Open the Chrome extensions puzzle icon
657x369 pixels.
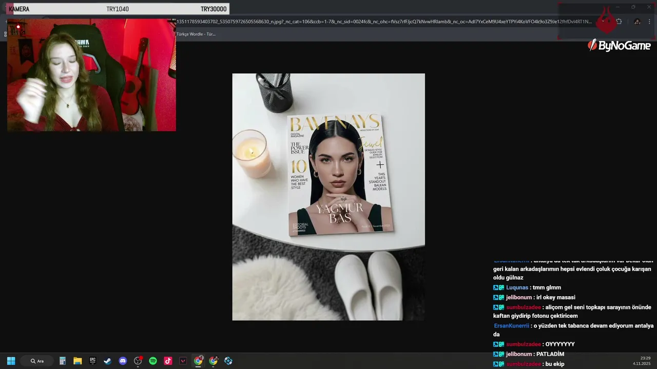point(619,22)
